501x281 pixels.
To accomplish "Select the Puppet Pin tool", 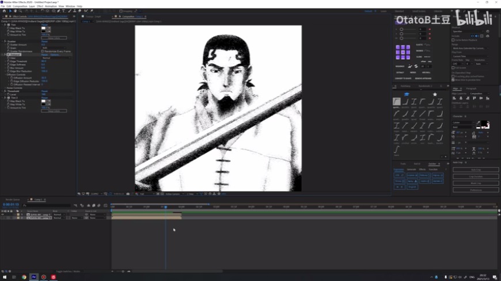I will coord(92,11).
